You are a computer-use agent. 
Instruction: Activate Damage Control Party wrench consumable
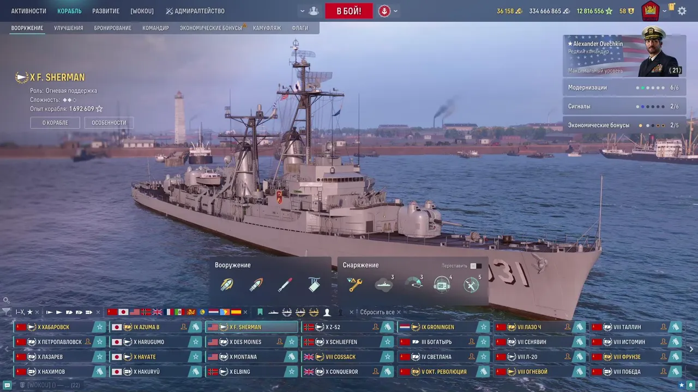[354, 284]
